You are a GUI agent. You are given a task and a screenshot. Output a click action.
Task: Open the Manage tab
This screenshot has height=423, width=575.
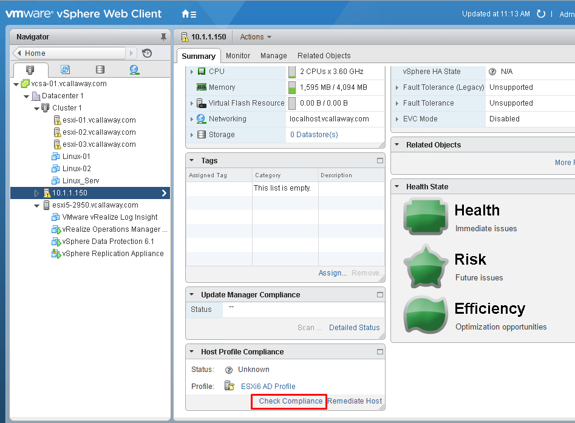pos(274,56)
